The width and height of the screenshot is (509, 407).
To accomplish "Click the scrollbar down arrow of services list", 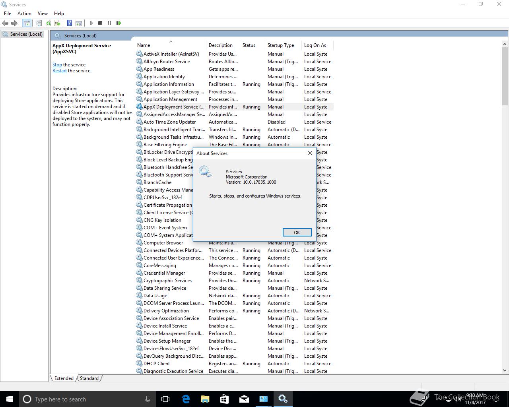I will [x=505, y=370].
